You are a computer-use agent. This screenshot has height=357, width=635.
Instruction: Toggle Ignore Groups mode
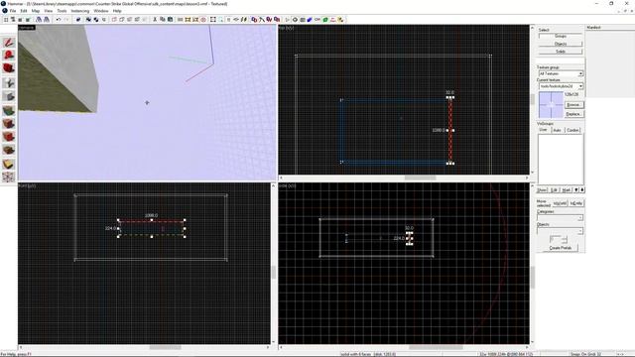[103, 20]
